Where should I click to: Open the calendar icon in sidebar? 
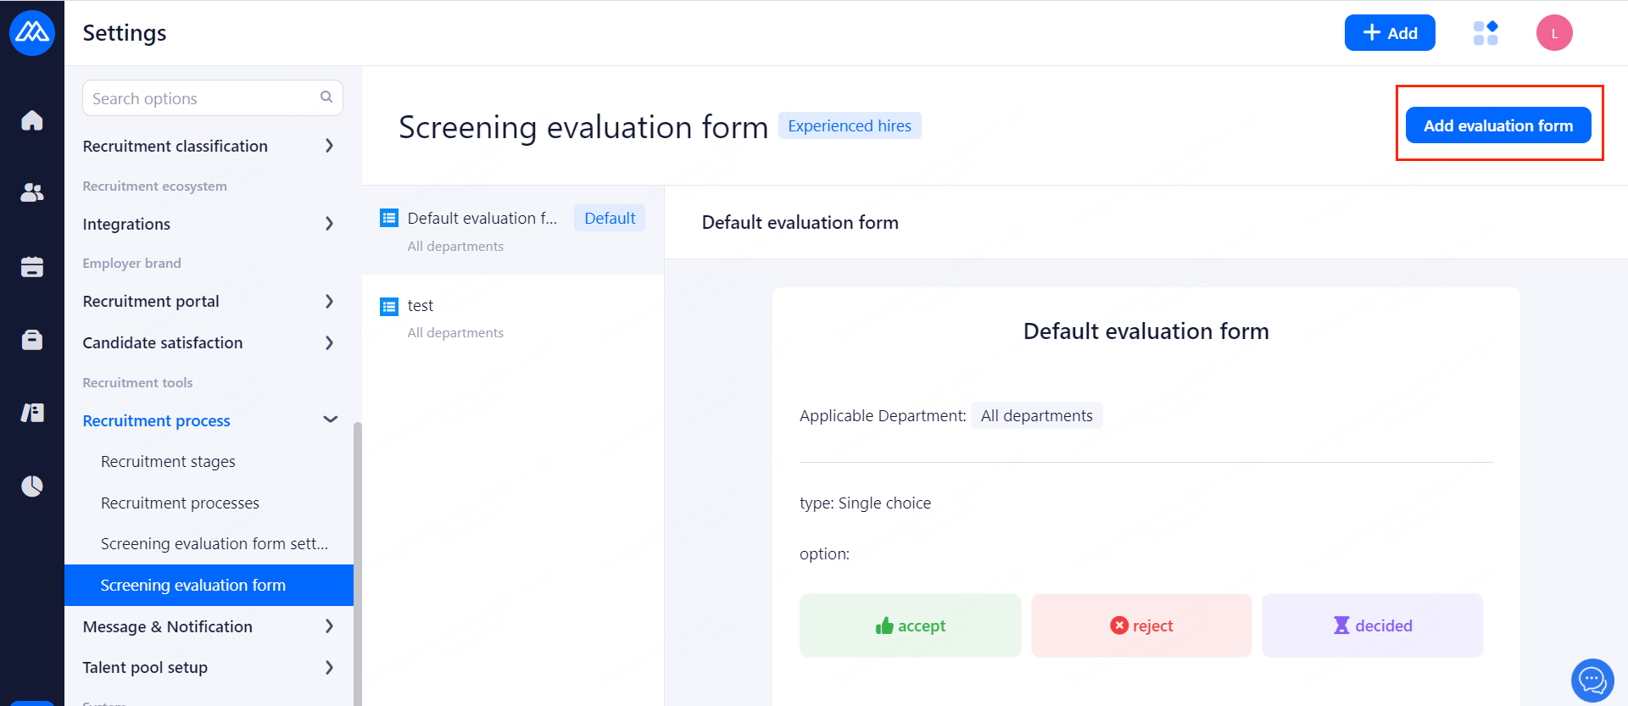[32, 267]
